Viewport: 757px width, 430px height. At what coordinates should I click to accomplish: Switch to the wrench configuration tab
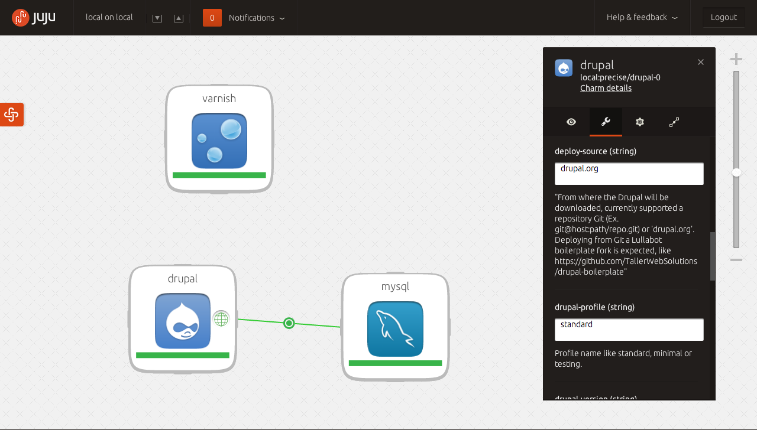point(606,122)
